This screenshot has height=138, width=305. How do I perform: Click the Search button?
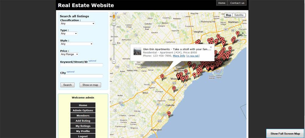tap(67, 85)
